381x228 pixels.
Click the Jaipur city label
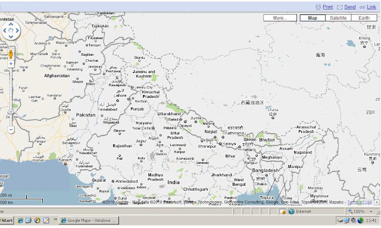tap(141, 141)
